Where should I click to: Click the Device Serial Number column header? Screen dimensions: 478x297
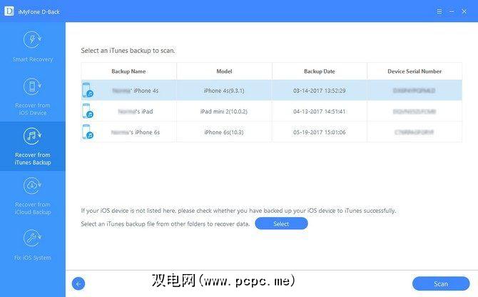pyautogui.click(x=415, y=71)
